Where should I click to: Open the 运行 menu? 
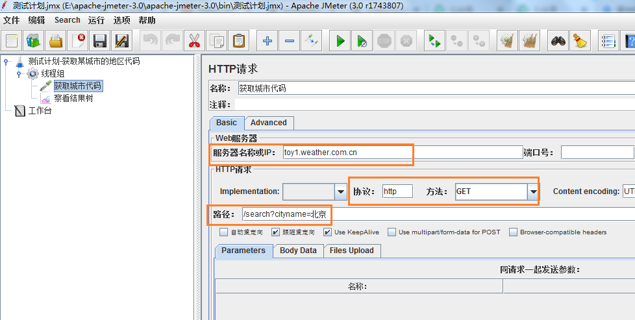pos(96,20)
